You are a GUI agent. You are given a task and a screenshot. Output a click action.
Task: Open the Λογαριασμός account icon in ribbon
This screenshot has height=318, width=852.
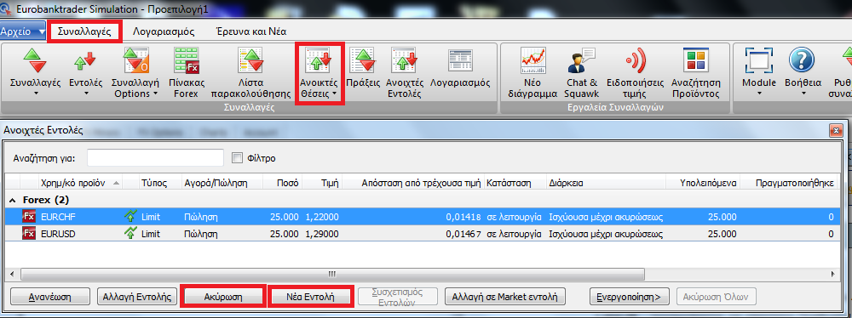460,60
